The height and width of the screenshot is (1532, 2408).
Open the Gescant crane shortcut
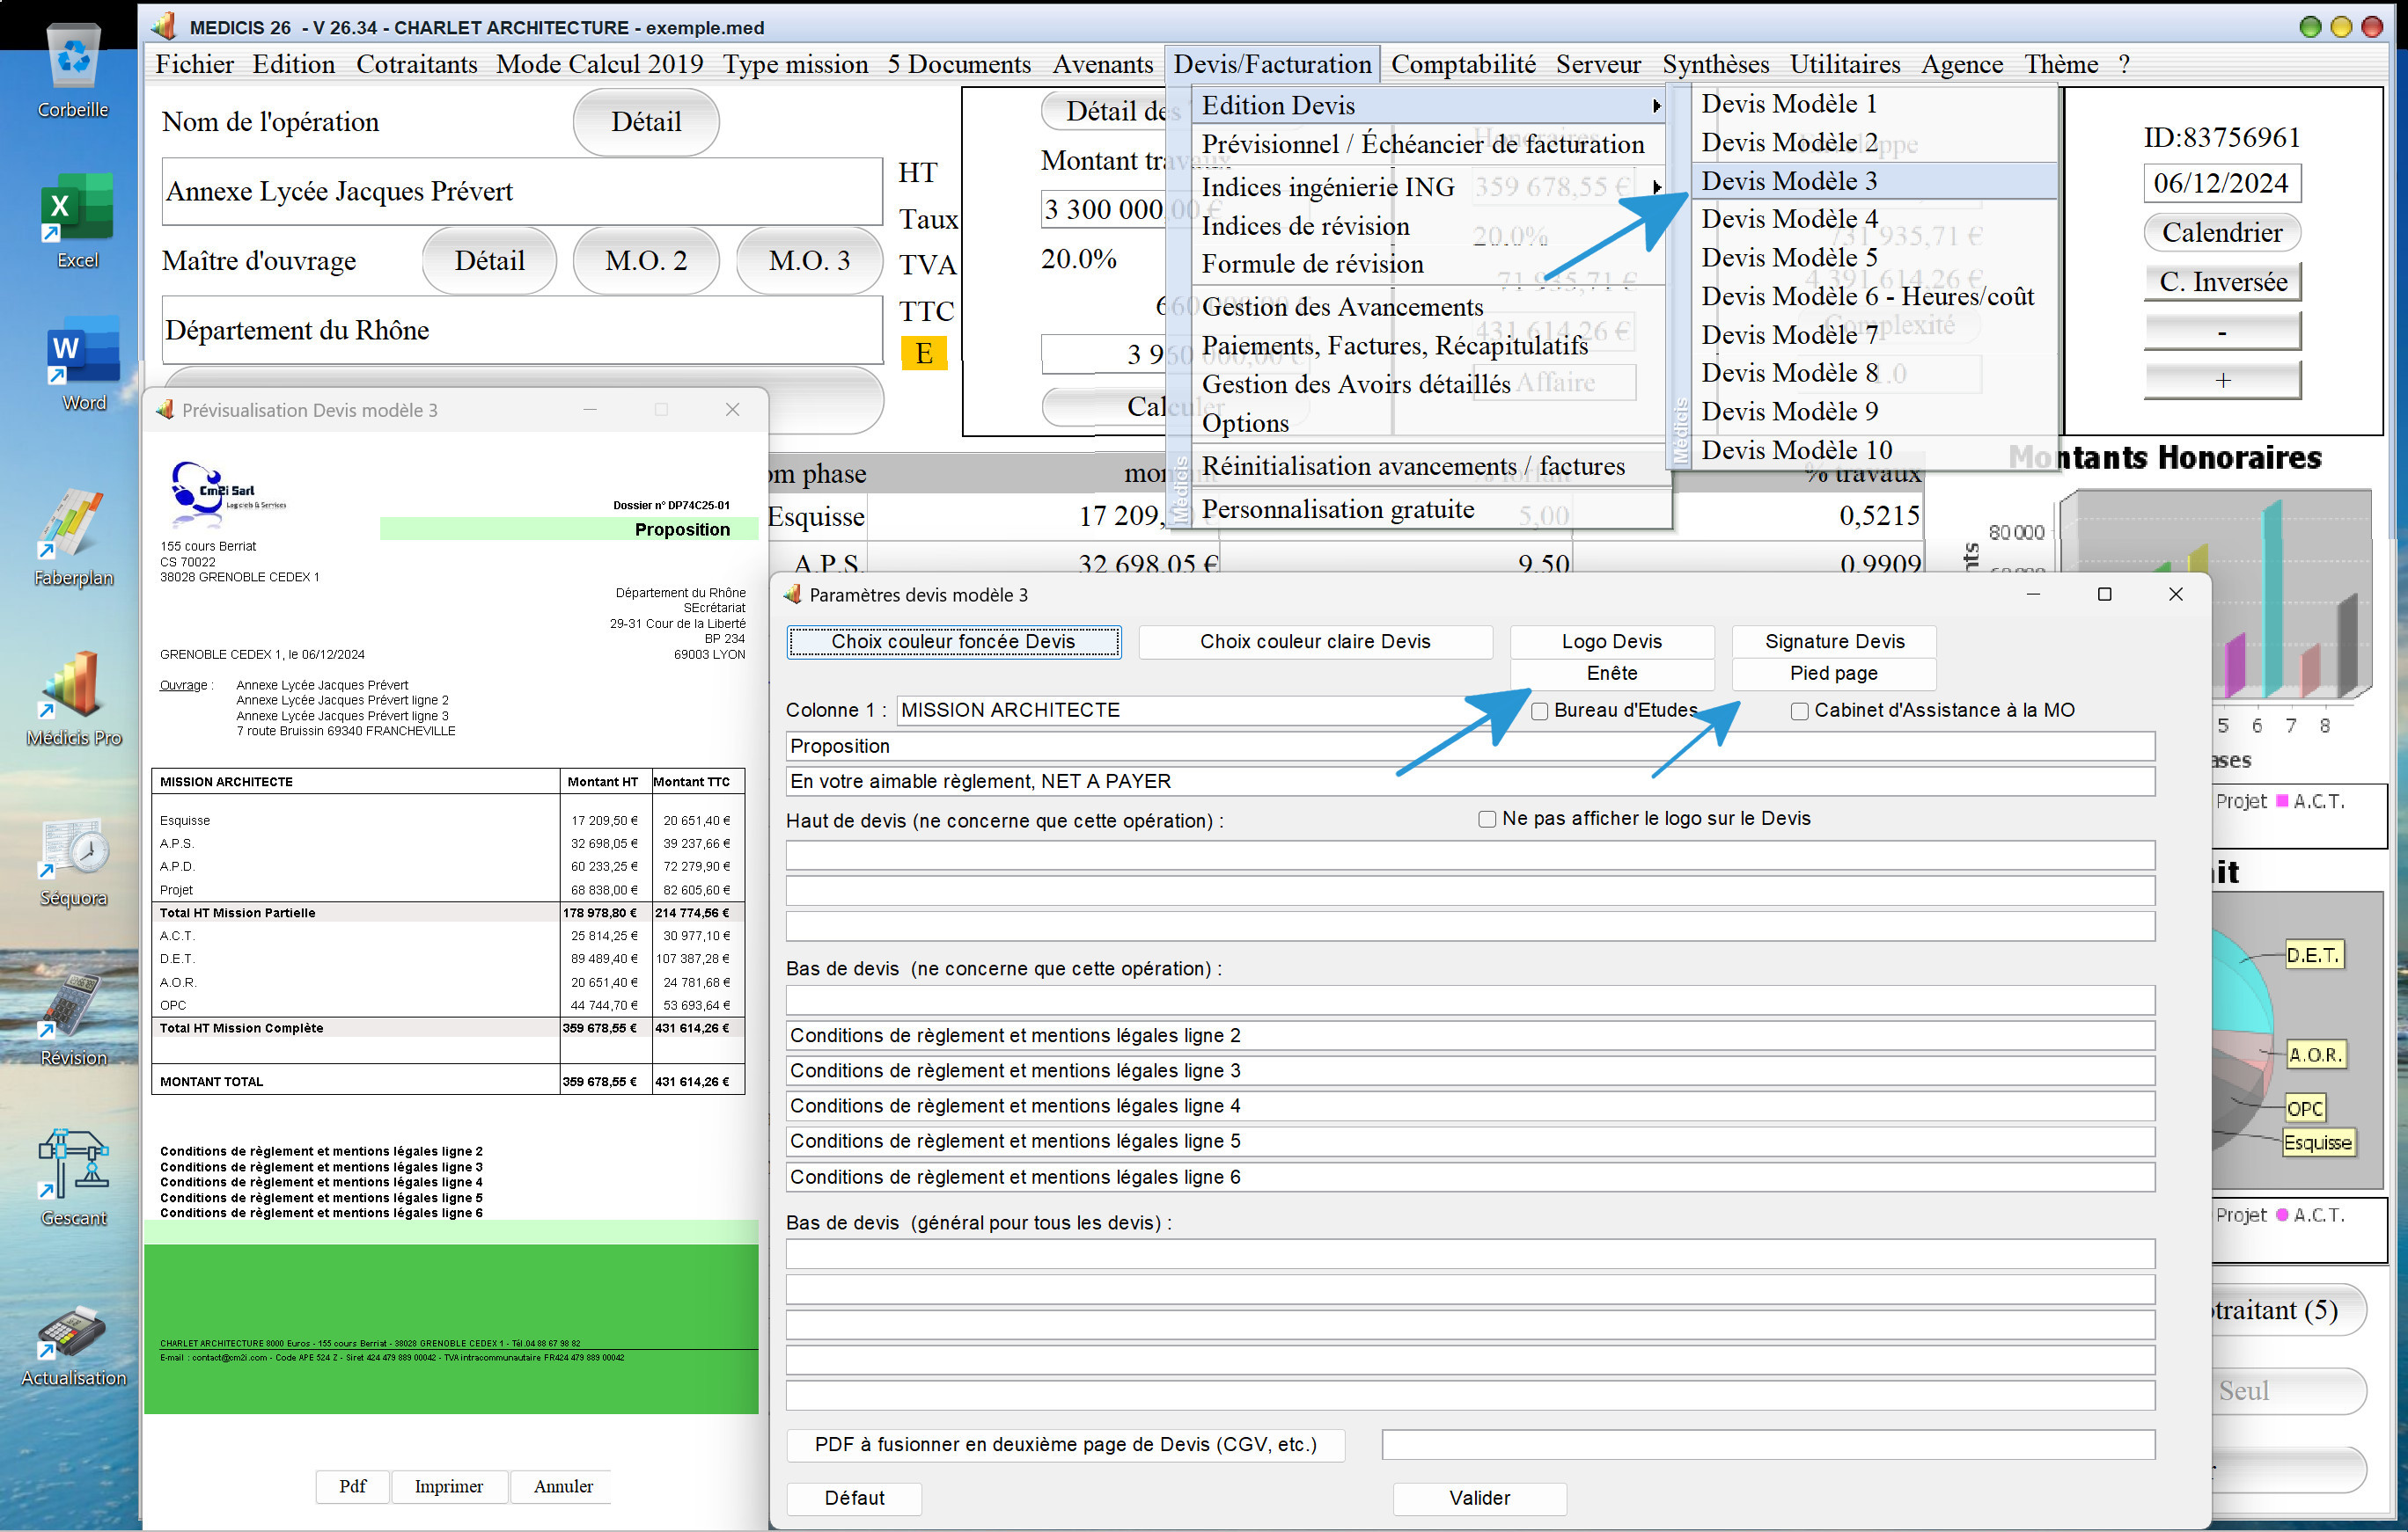[x=73, y=1178]
